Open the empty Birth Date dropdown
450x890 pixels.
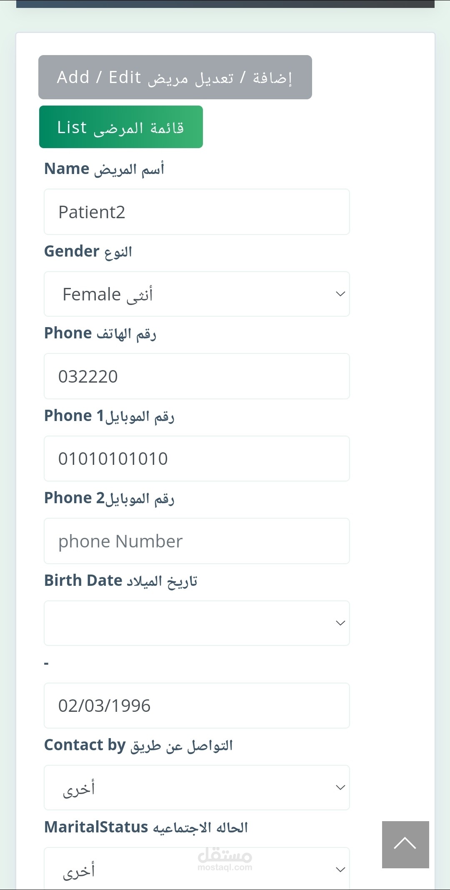(x=197, y=623)
